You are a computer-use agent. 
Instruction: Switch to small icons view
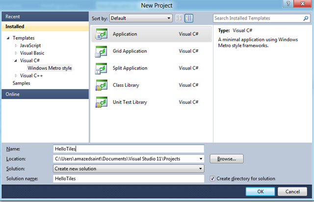(x=179, y=18)
